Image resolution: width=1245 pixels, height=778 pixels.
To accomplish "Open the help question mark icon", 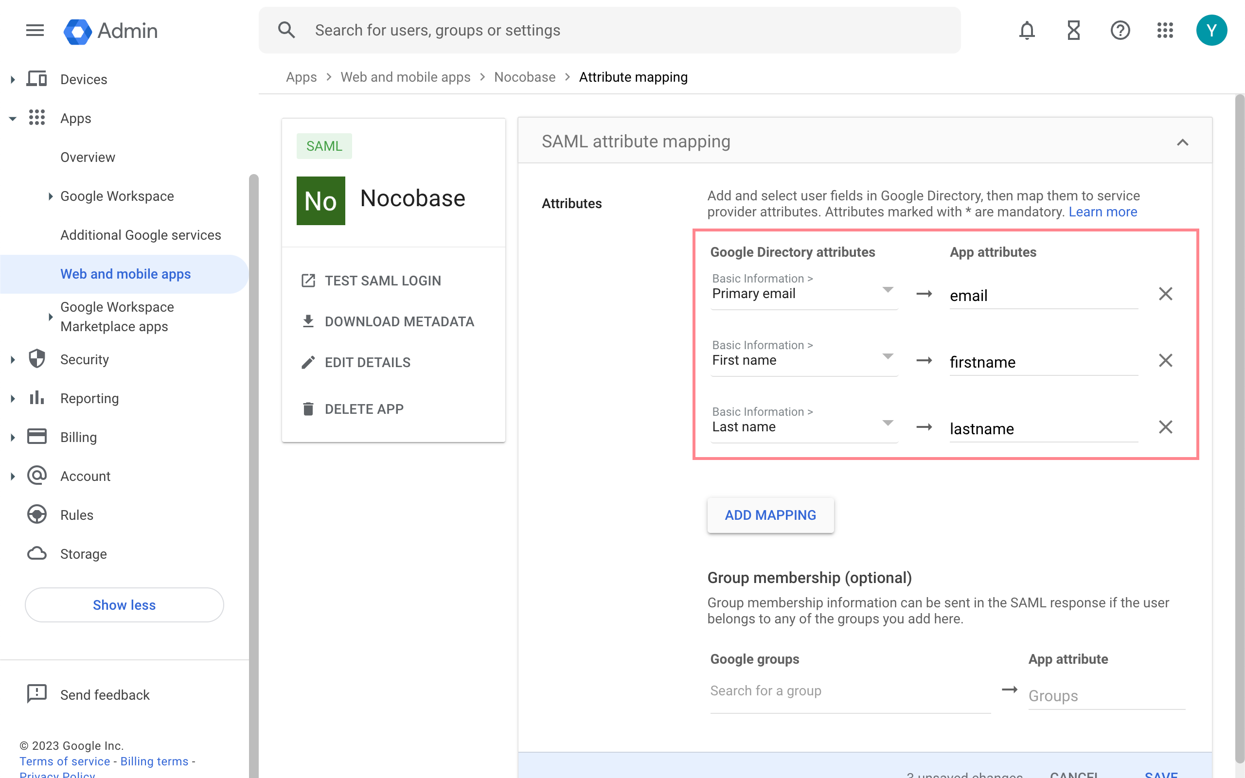I will (1120, 30).
